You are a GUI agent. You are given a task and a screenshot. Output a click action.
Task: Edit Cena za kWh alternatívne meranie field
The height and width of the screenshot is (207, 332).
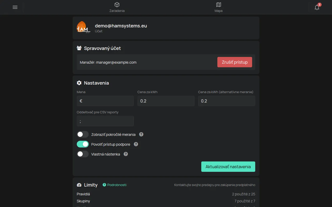(x=227, y=101)
